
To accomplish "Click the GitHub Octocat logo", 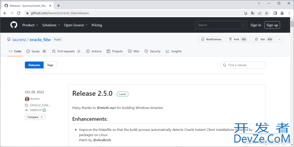I will pos(14,25).
